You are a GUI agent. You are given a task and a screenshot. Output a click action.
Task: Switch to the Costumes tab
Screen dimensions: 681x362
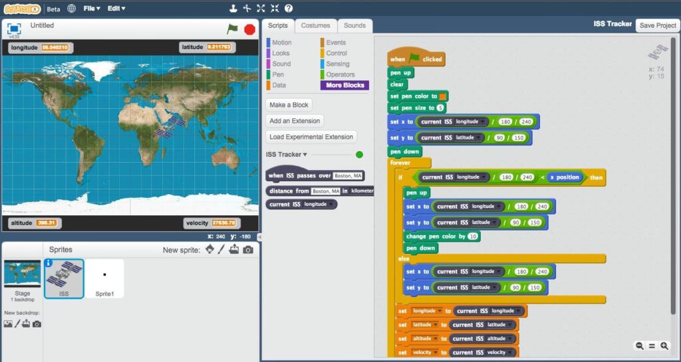(315, 25)
